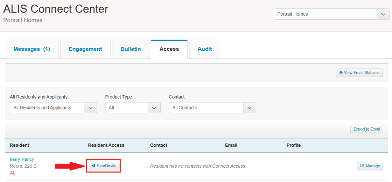The image size is (392, 182).
Task: Expand the Product Type dropdown arrow
Action: 154,108
